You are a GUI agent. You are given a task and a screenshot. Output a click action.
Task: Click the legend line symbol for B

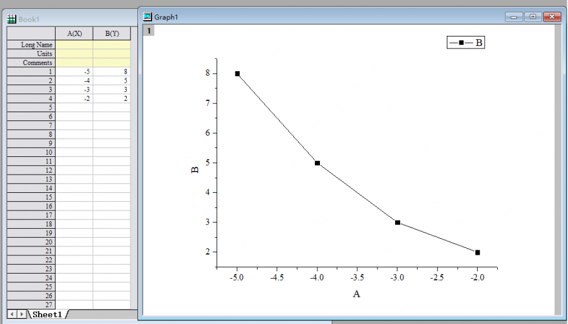(x=461, y=43)
